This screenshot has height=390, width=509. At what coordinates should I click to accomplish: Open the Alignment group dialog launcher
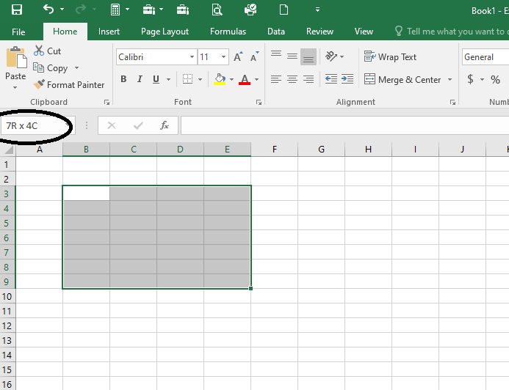[x=452, y=103]
